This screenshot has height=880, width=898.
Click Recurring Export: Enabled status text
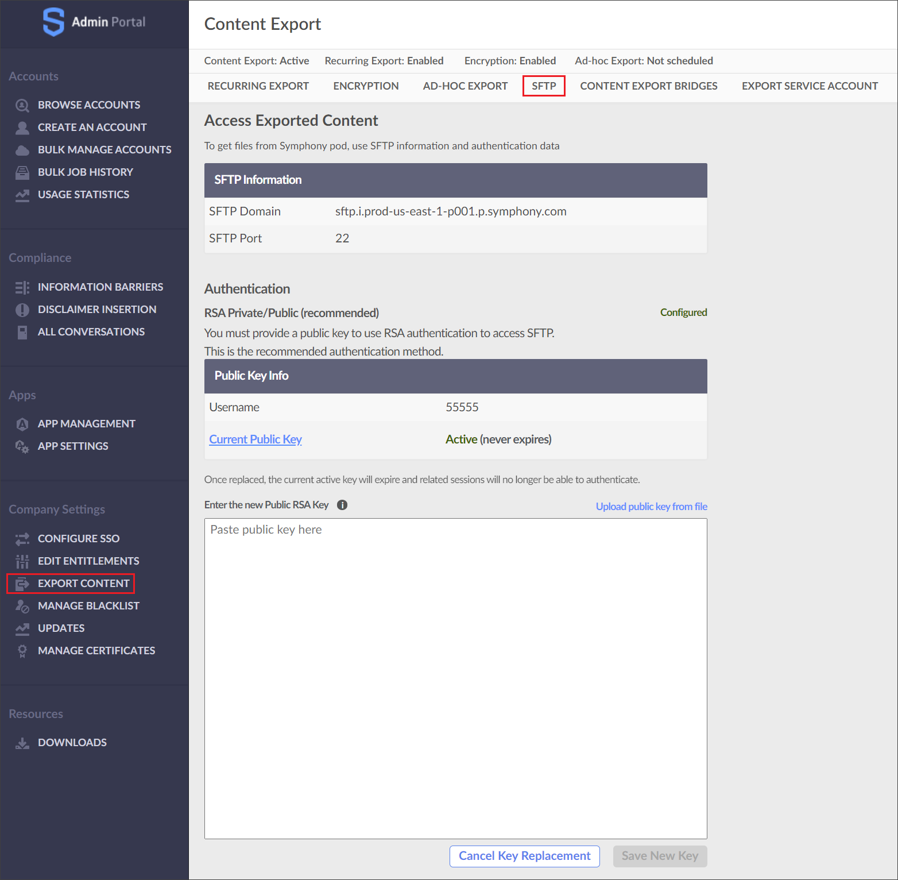coord(384,61)
